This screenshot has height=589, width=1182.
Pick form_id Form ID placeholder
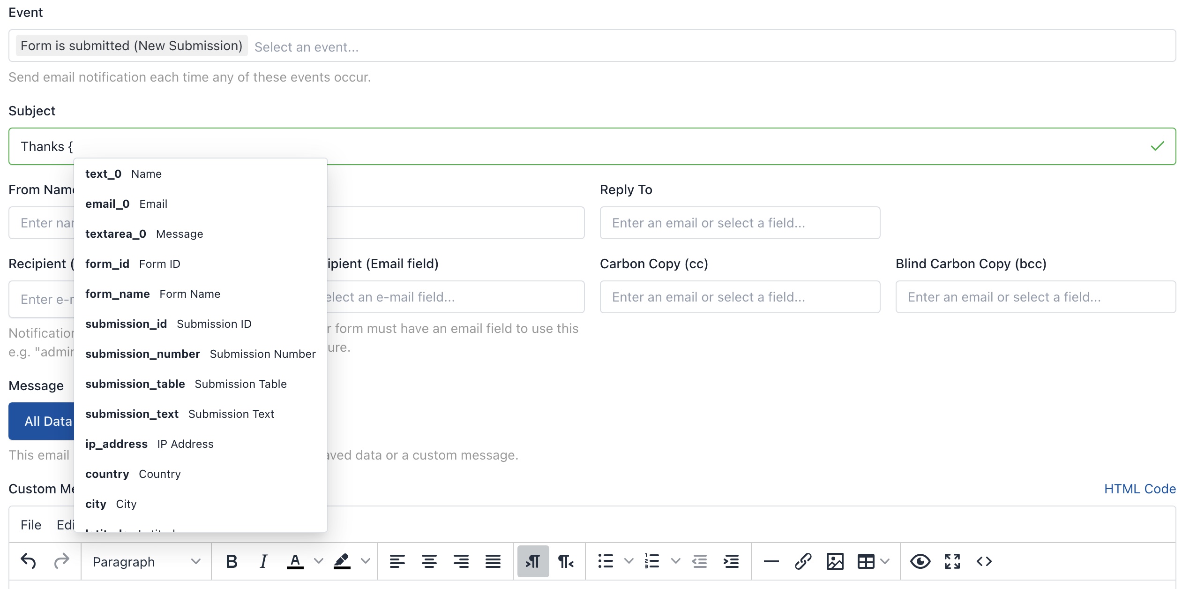tap(201, 264)
